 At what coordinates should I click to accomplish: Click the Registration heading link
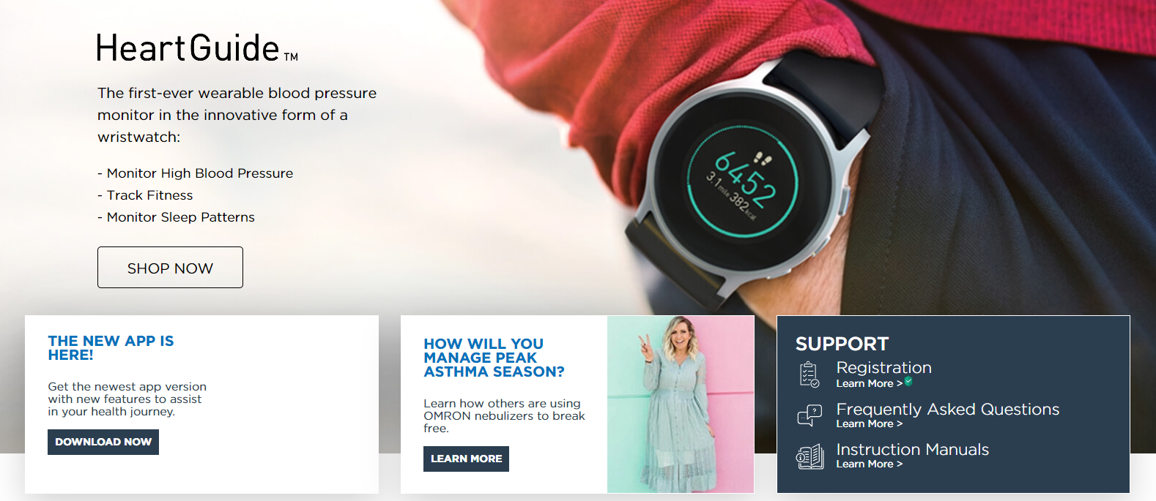(883, 368)
